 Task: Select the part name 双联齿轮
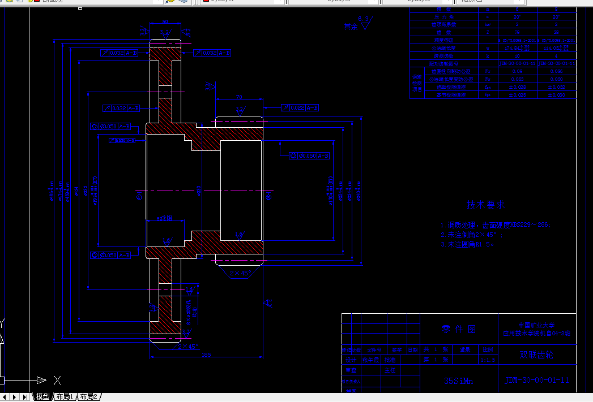point(536,355)
